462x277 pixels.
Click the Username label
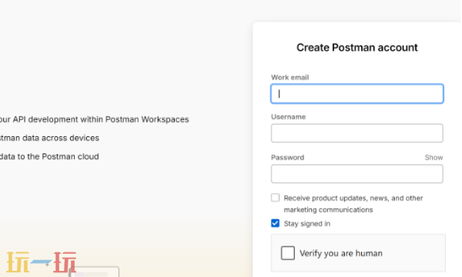(x=288, y=117)
